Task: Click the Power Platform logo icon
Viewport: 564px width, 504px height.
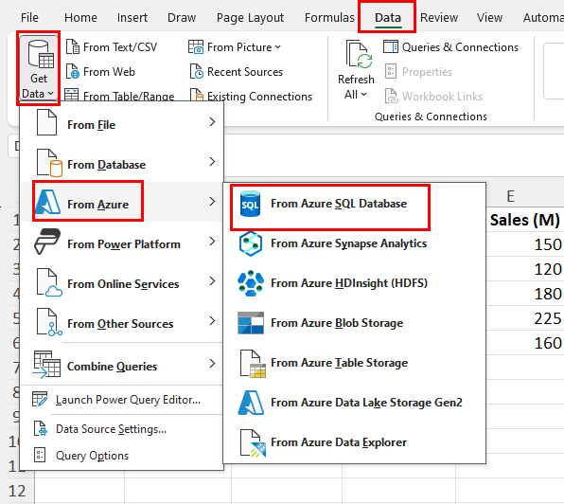Action: pos(47,242)
